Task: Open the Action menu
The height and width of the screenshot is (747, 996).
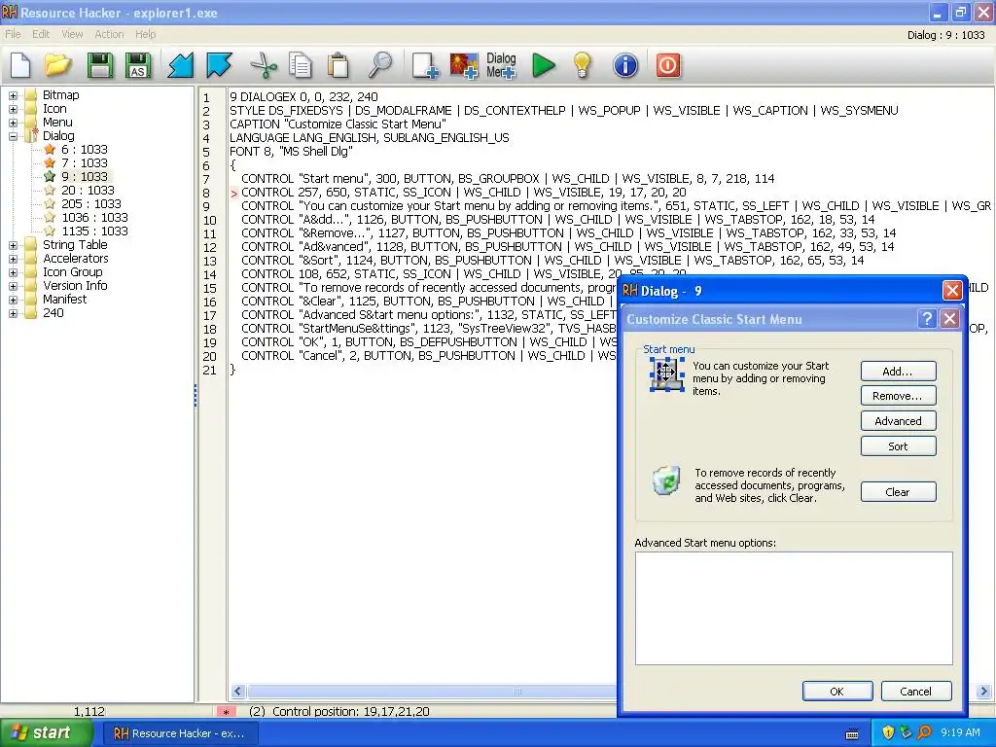Action: [109, 34]
